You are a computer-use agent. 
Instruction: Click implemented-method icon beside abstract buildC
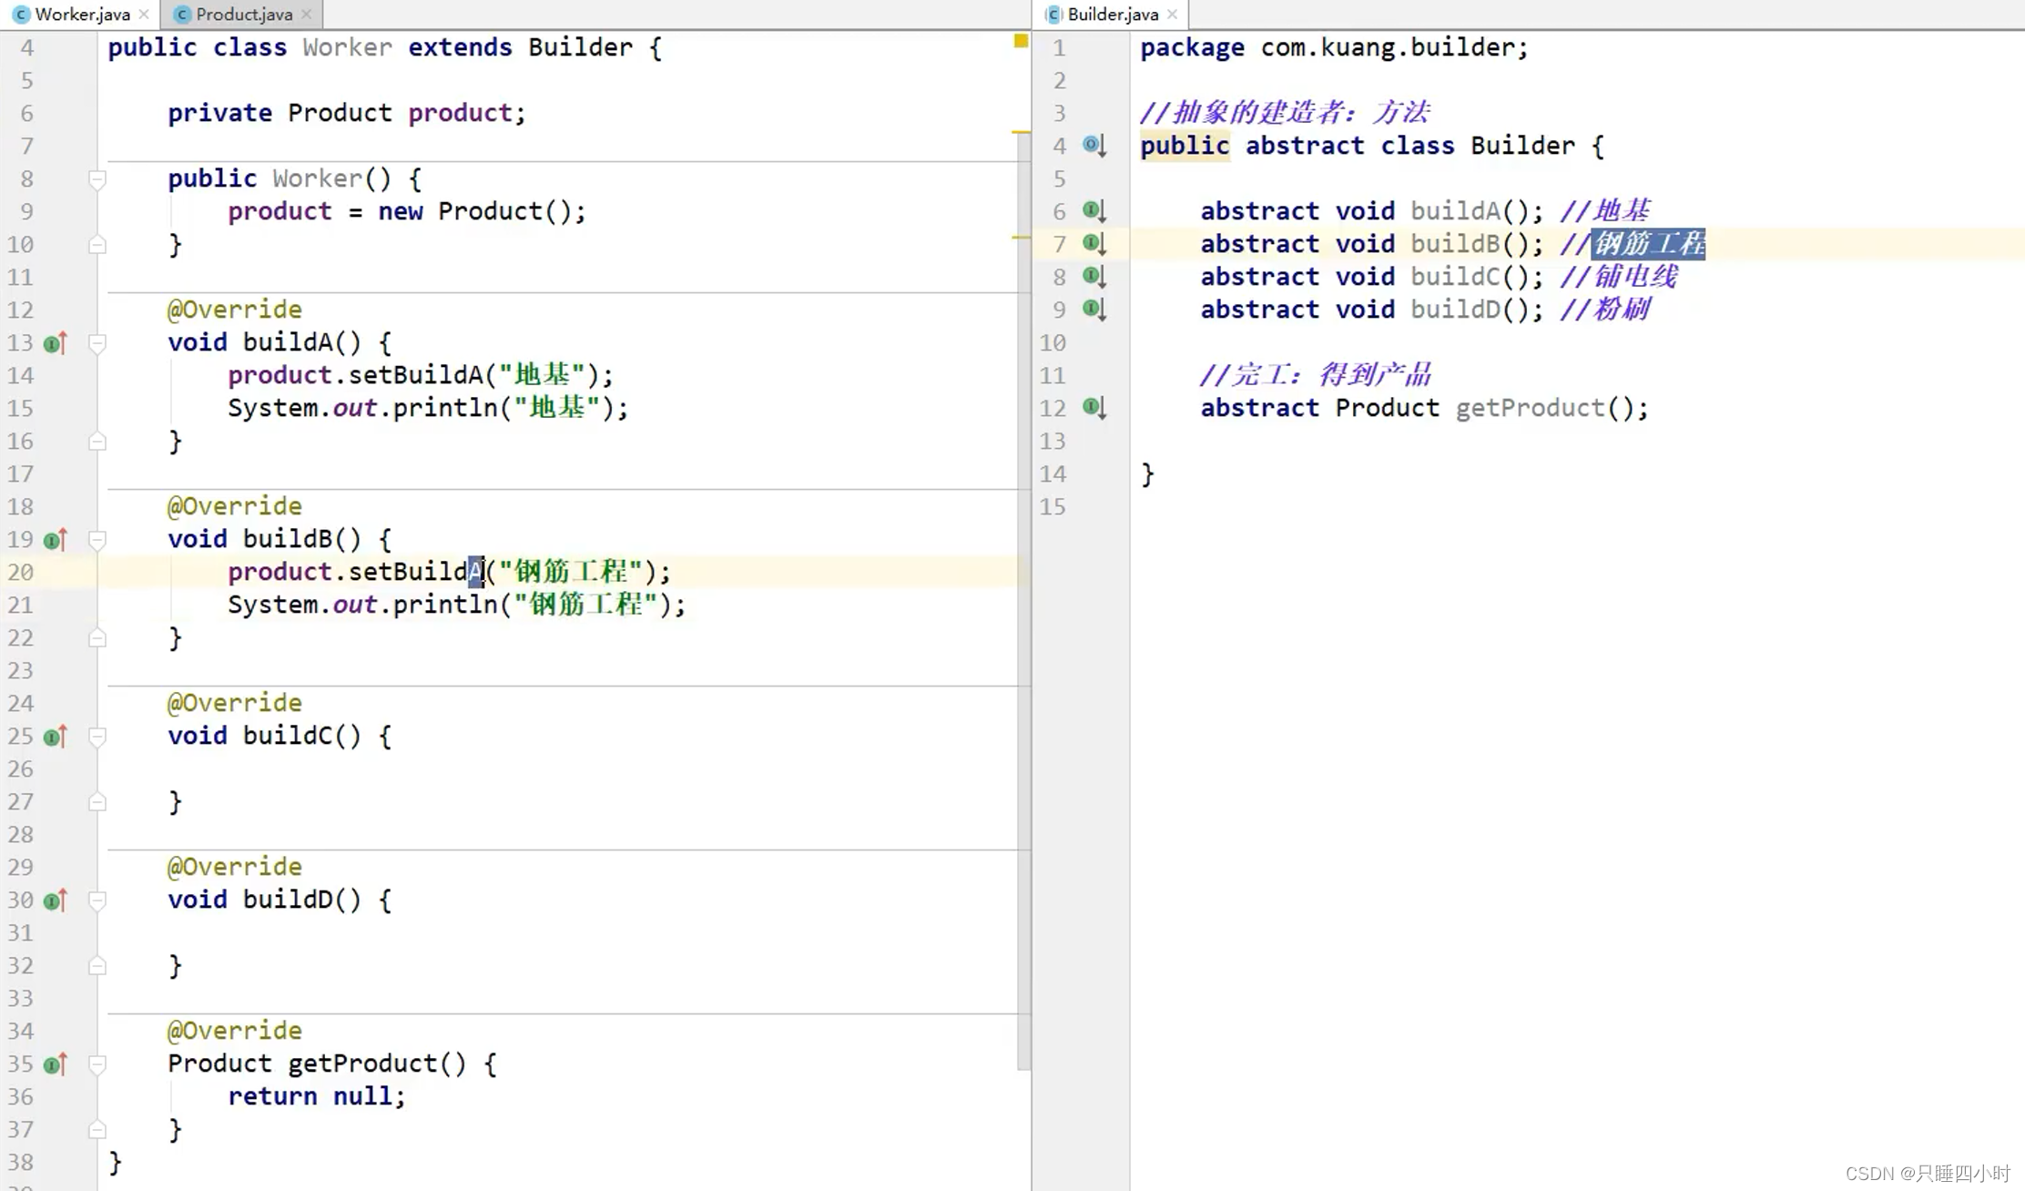(x=1094, y=277)
